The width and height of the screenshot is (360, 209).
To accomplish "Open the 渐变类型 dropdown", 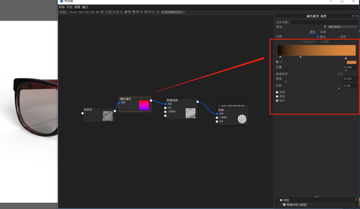I will [x=346, y=74].
